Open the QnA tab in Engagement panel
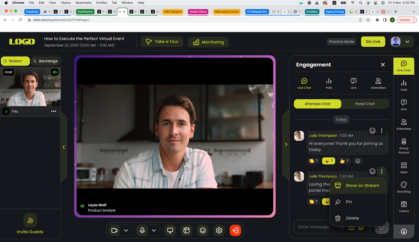 point(354,84)
